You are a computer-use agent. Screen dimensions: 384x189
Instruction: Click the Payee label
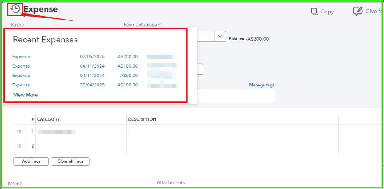(17, 25)
